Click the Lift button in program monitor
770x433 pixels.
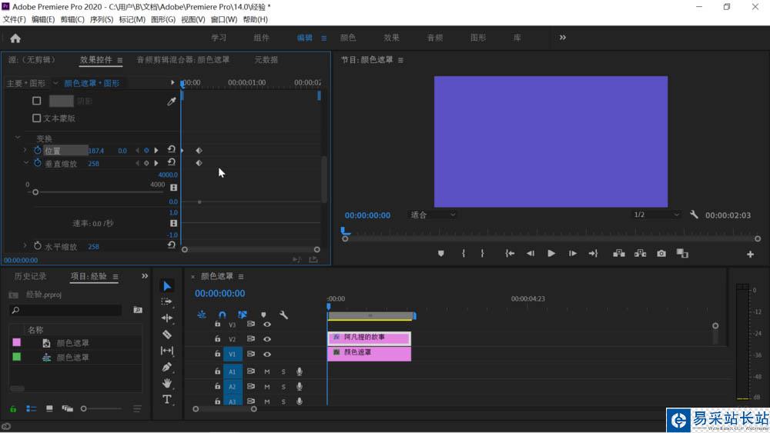(619, 254)
